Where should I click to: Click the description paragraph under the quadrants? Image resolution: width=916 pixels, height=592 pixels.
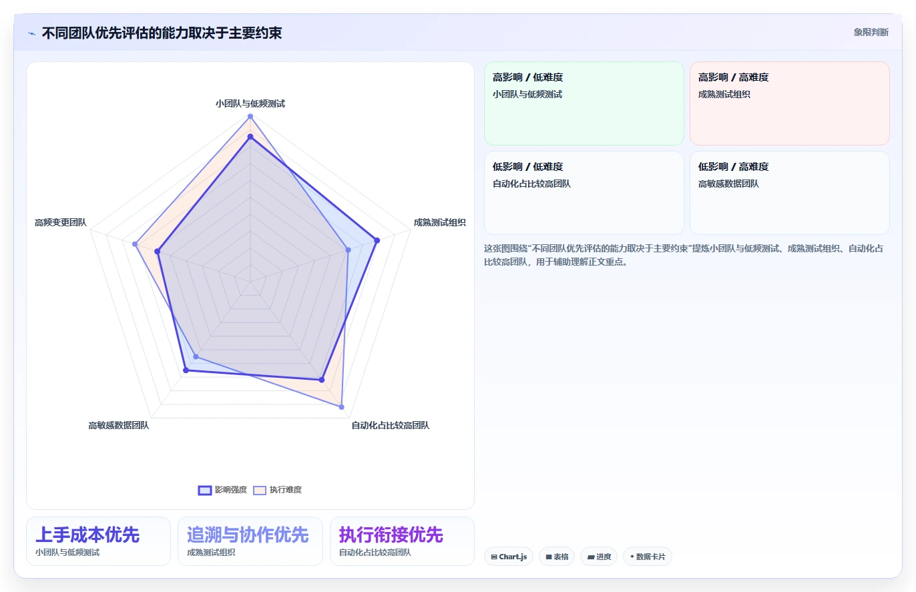click(x=686, y=255)
